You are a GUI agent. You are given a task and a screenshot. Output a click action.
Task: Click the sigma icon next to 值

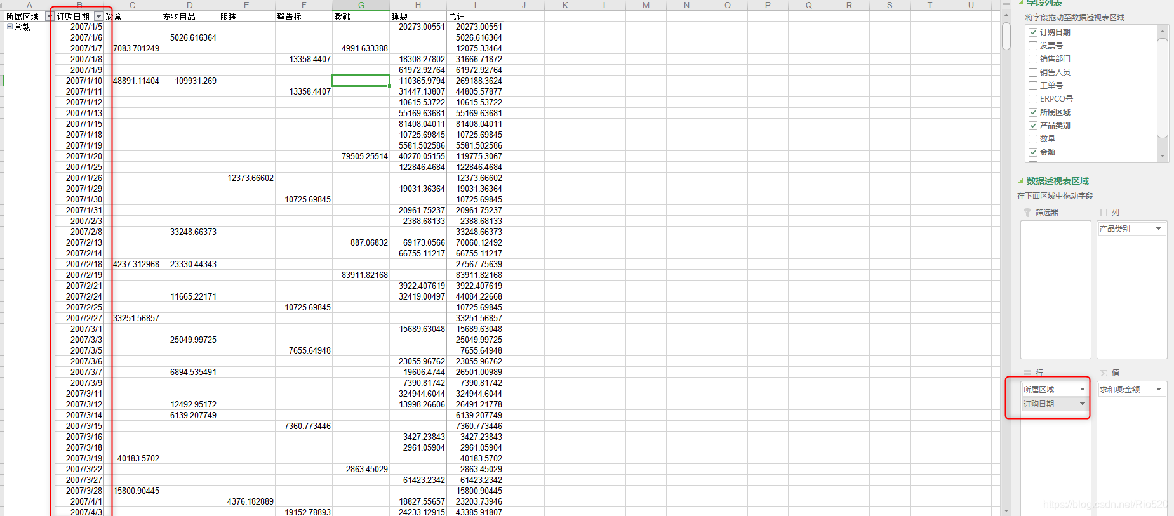pyautogui.click(x=1104, y=373)
